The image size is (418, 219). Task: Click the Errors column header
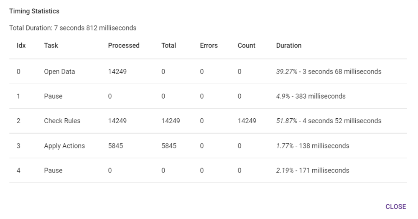click(x=209, y=46)
